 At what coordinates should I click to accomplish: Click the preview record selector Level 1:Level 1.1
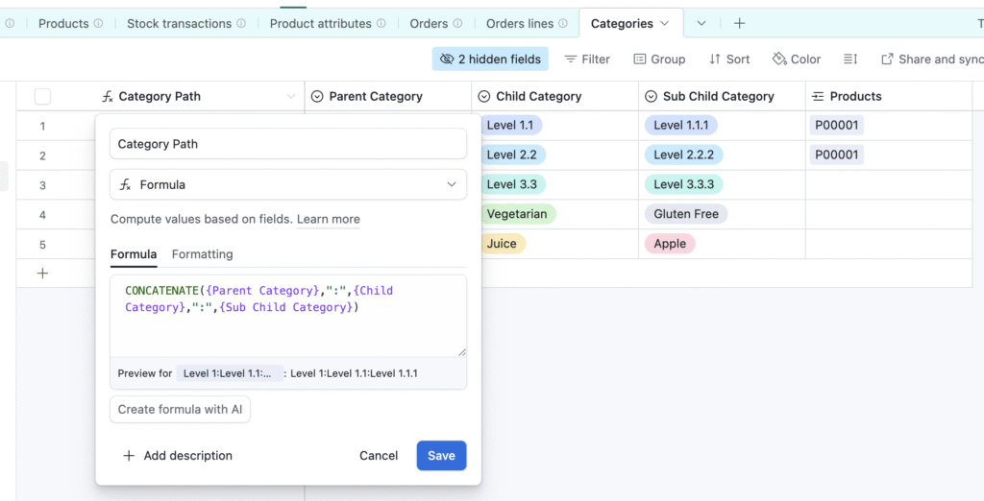[x=230, y=373]
